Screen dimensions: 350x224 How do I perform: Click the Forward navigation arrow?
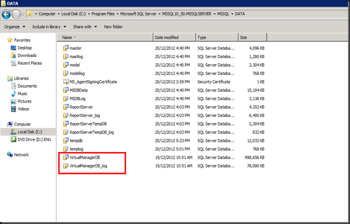click(16, 15)
